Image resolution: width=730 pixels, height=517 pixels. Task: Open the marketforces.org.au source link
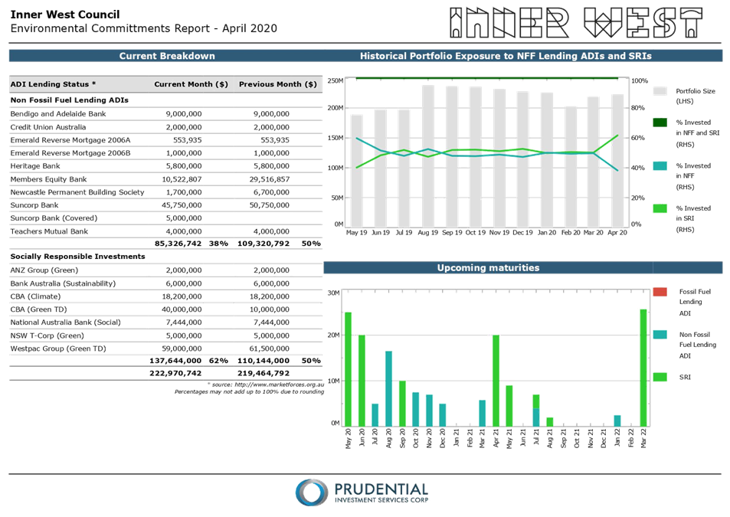tap(279, 384)
